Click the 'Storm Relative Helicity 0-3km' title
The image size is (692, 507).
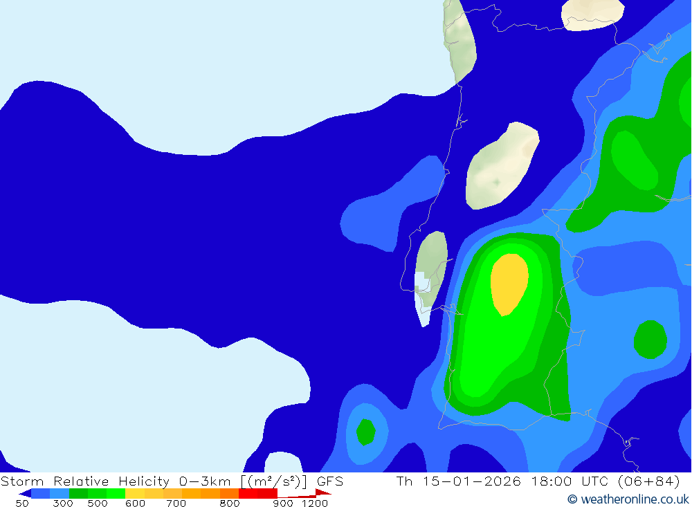point(116,481)
